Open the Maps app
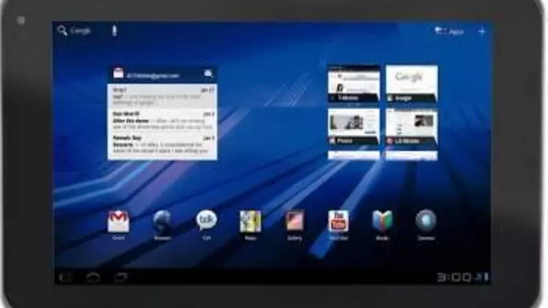This screenshot has width=548, height=308. [x=250, y=221]
